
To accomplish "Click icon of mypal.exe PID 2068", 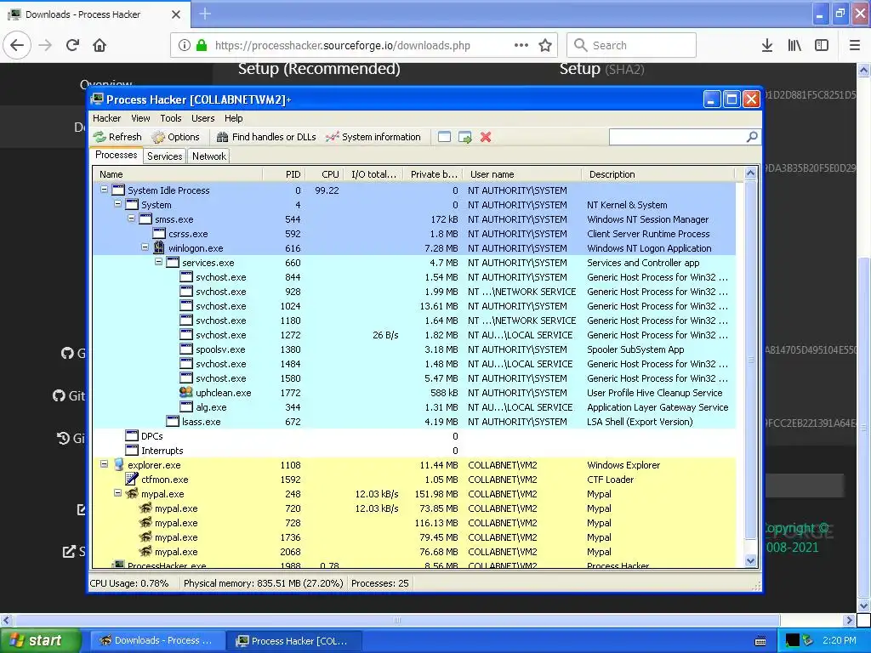I will coord(145,551).
